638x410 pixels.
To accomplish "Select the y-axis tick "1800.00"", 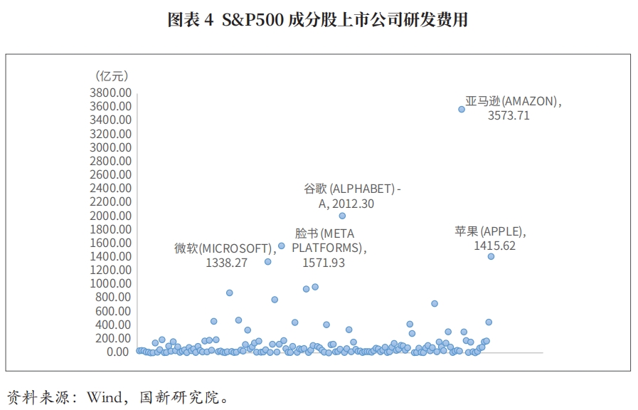I will click(x=111, y=229).
